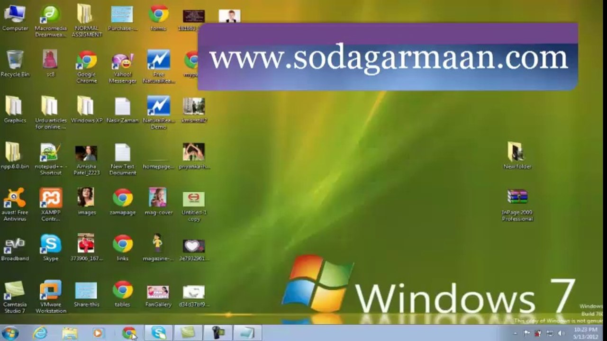The height and width of the screenshot is (341, 607).
Task: Launch Macromedia Dreamweaver from the desktop
Action: click(51, 21)
